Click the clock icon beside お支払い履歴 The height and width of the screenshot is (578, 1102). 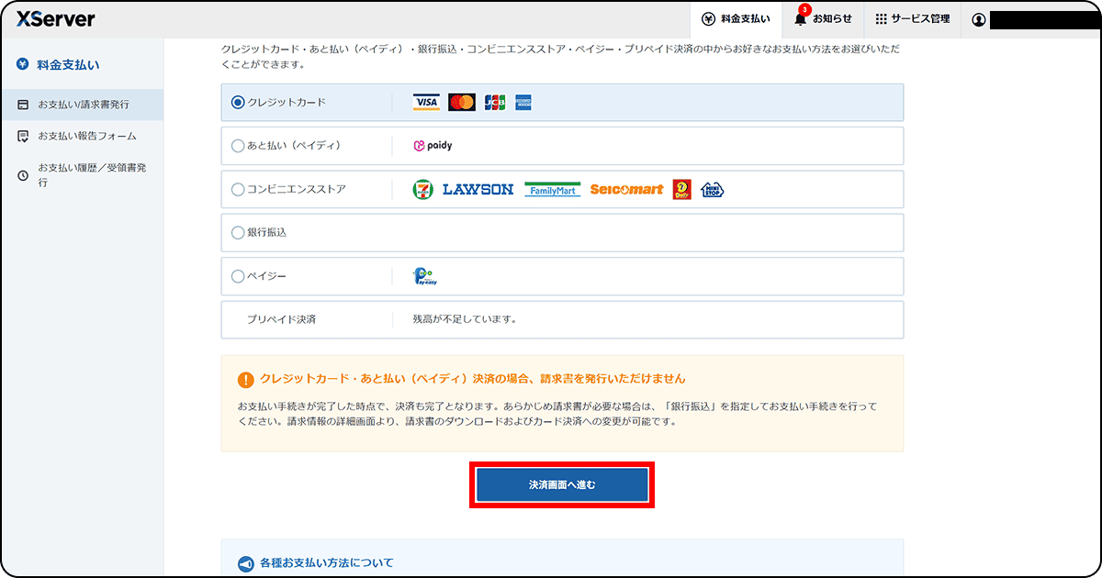23,174
